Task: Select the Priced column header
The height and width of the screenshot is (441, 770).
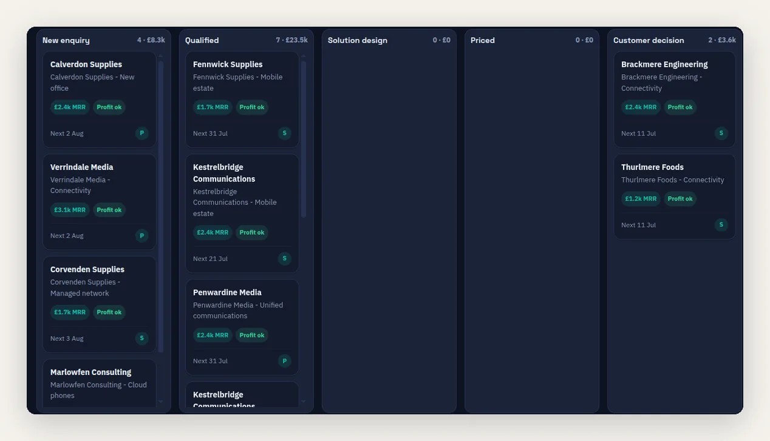Action: [532, 40]
